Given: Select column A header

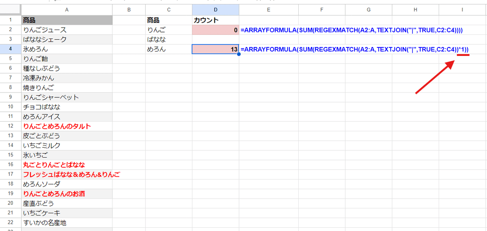Looking at the screenshot, I should pos(67,9).
